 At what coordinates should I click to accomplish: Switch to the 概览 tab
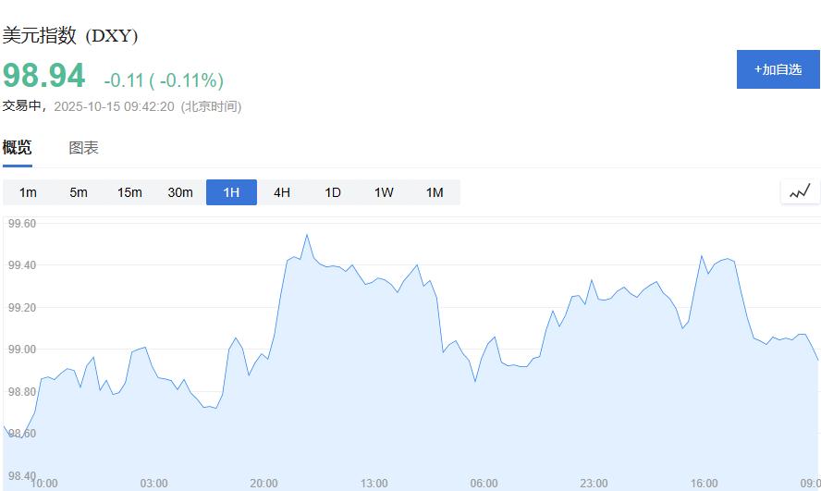[x=17, y=148]
